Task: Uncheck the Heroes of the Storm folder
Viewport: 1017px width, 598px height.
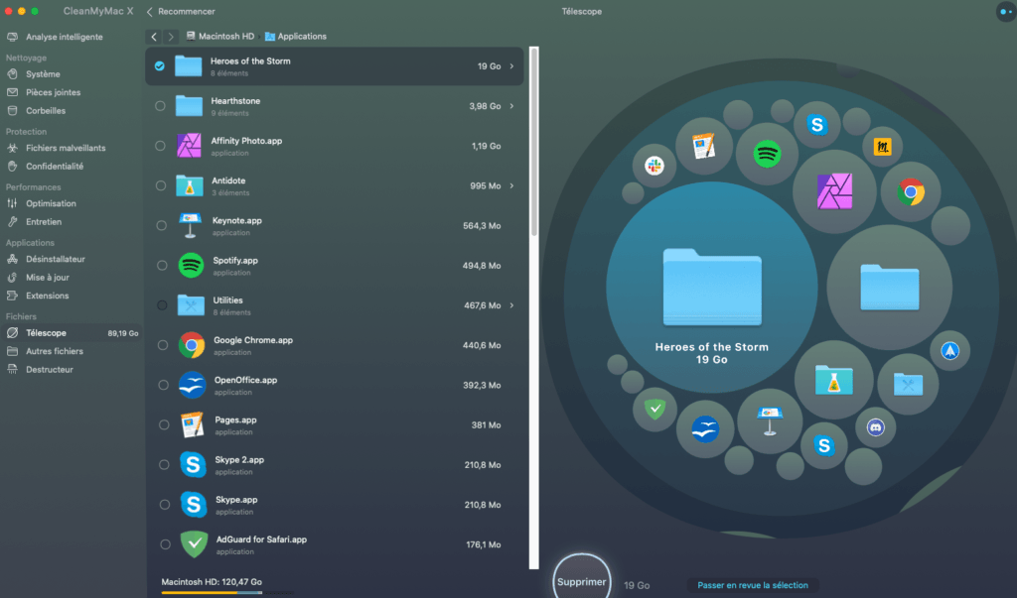Action: pos(160,66)
